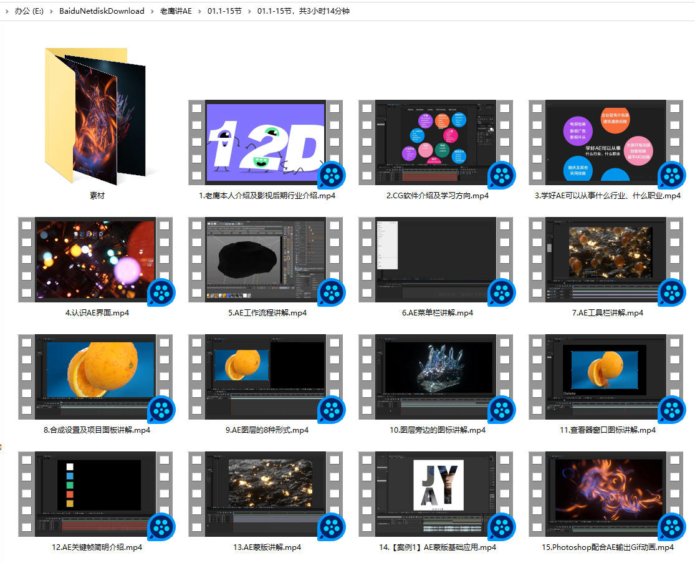The image size is (695, 563).
Task: Expand chevron before 办公 (E:) in address bar
Action: coord(7,11)
